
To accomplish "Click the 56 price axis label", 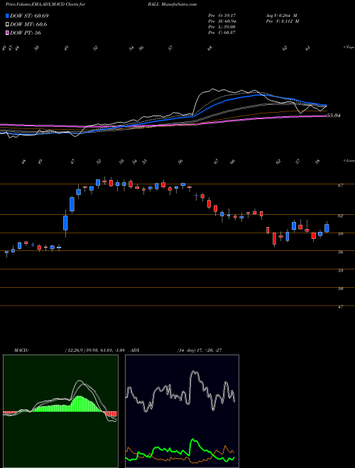I will tap(340, 252).
